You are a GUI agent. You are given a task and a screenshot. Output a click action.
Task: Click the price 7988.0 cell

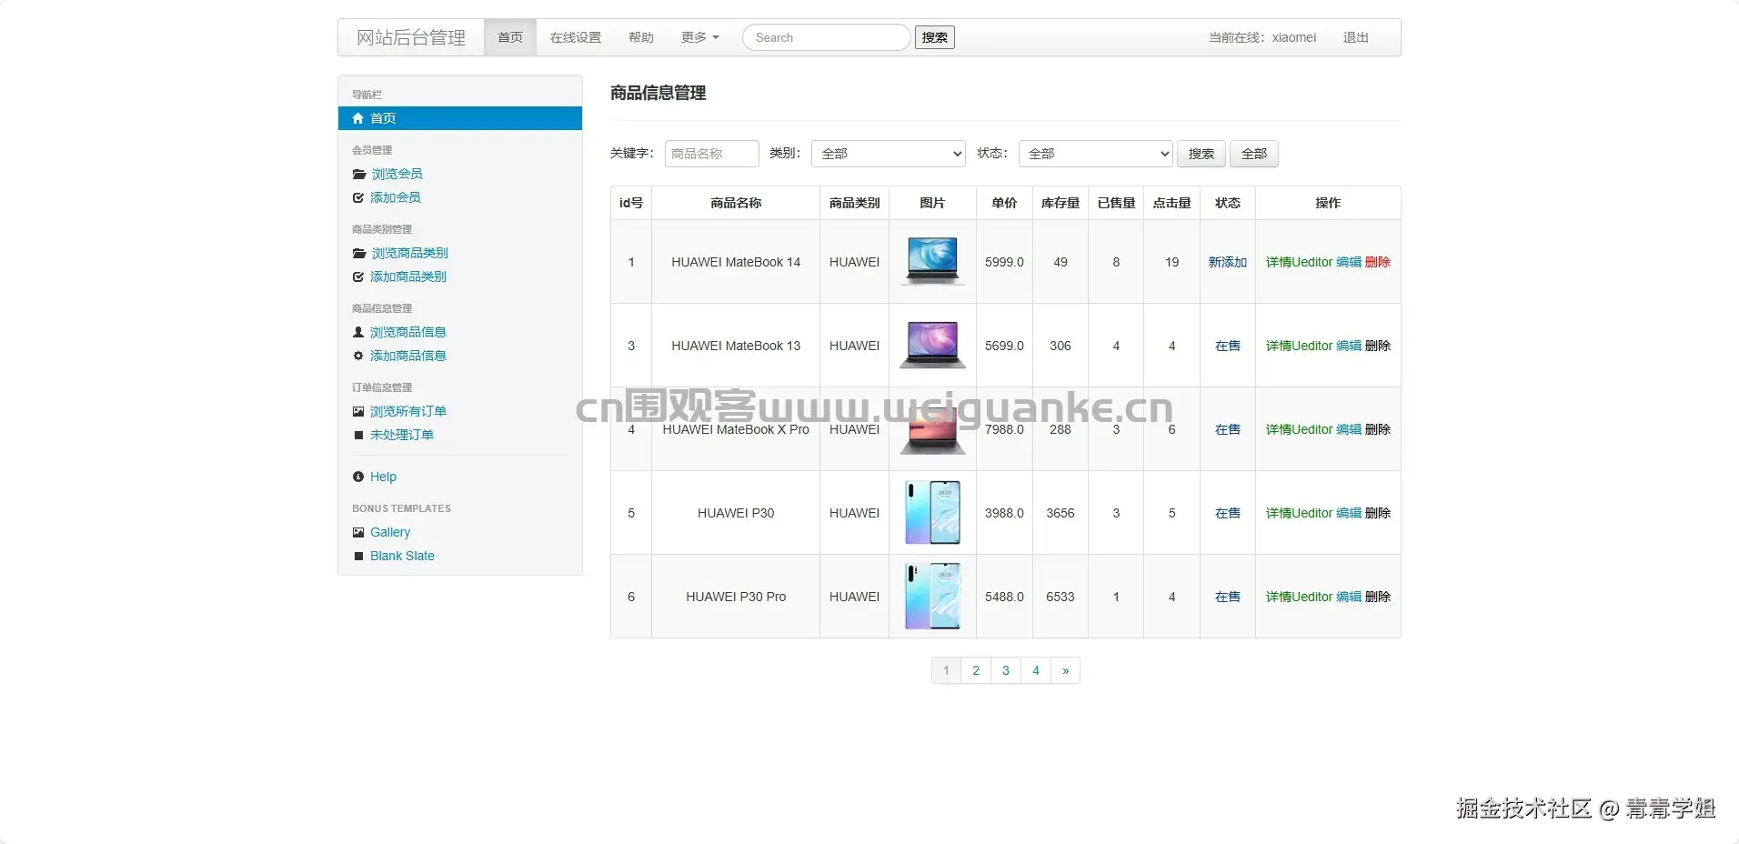(x=1004, y=429)
